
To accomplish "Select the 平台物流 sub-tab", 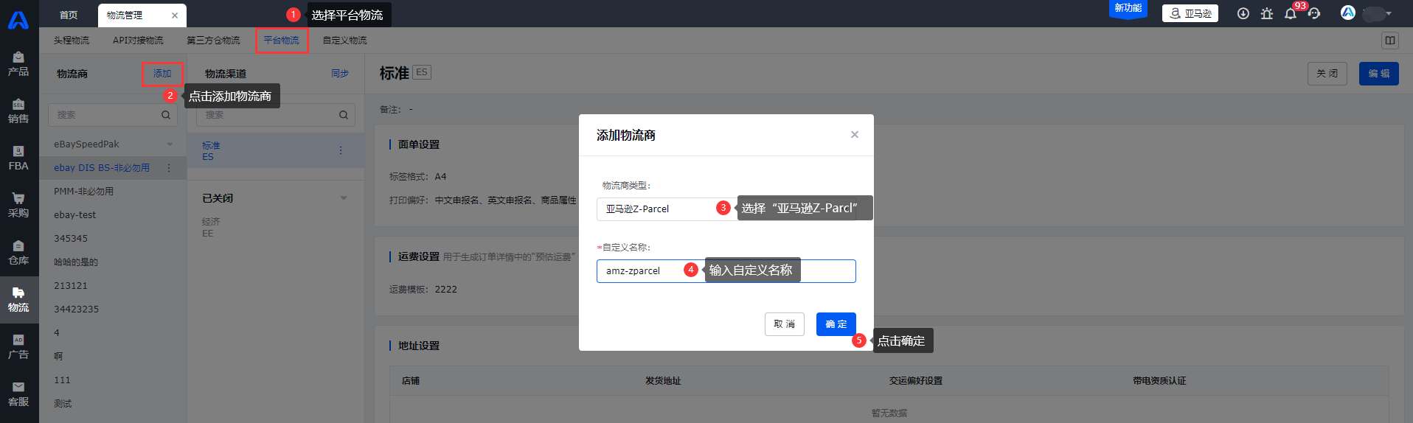I will coord(282,41).
